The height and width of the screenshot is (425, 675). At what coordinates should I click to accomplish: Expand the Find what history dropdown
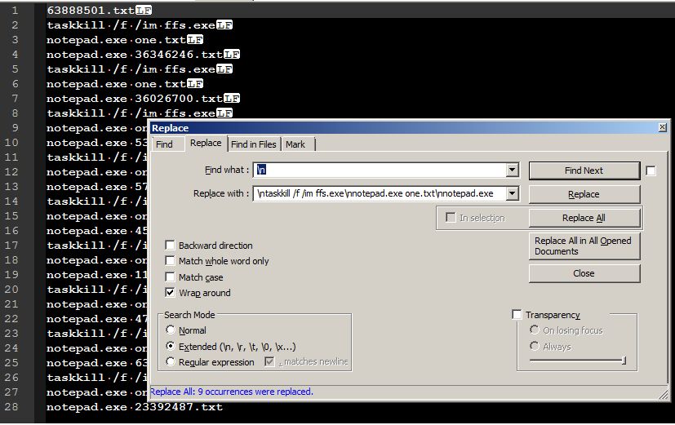point(512,170)
